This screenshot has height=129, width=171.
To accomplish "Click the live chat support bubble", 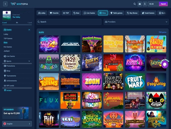I will tap(164, 64).
